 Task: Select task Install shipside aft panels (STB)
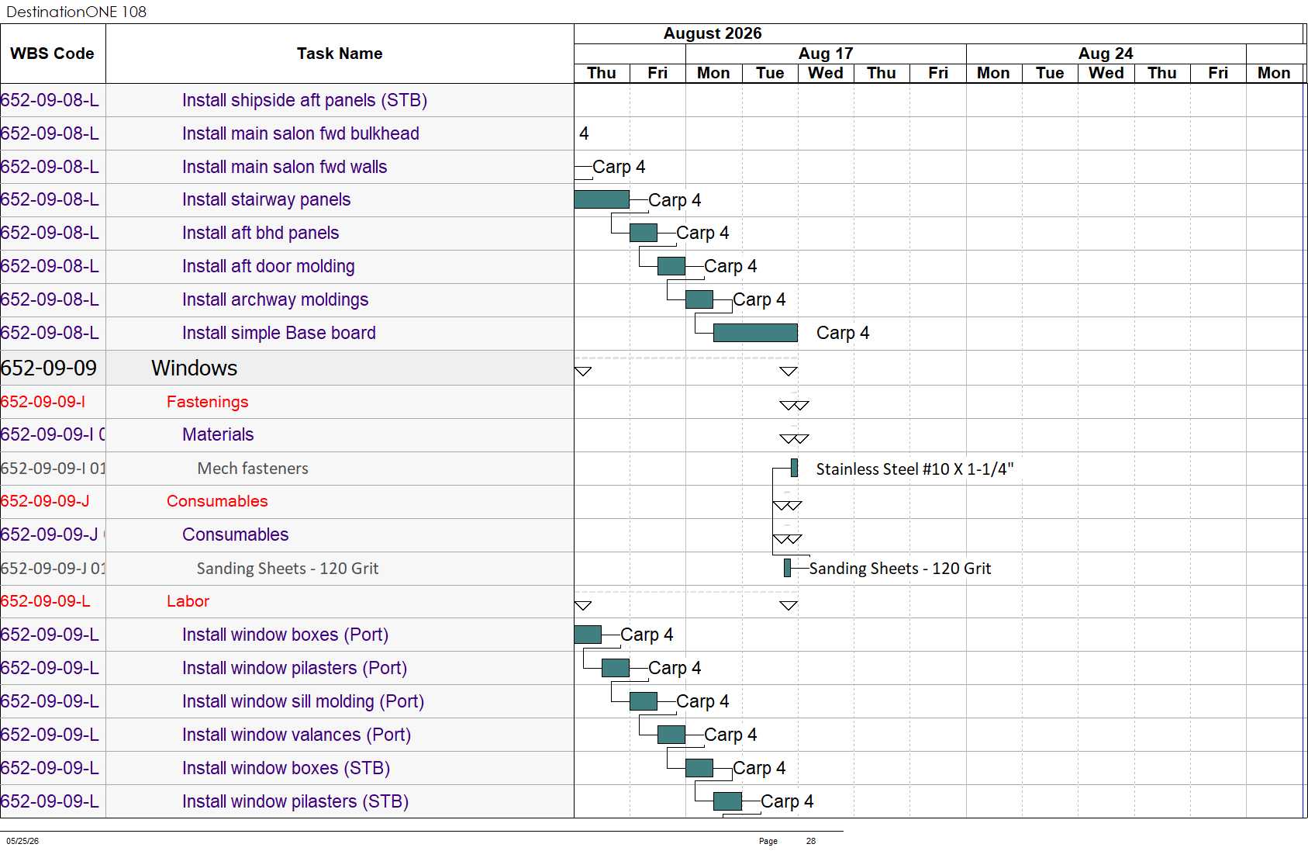305,100
